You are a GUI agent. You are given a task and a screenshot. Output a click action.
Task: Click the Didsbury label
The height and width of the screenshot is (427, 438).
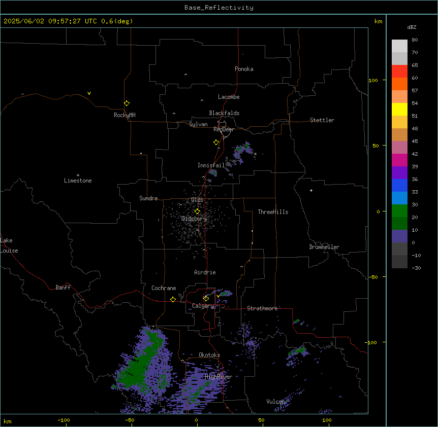pos(194,219)
